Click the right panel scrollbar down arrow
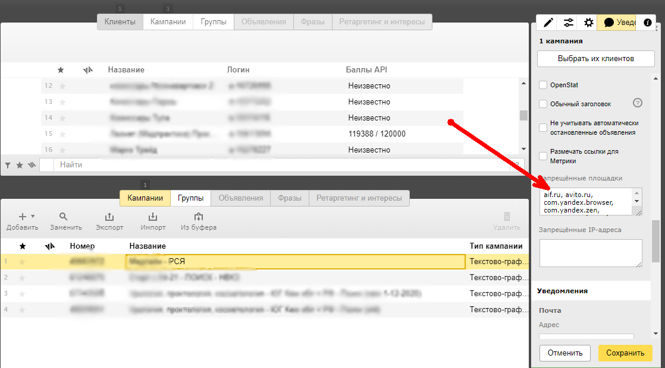This screenshot has height=368, width=665. 655,334
